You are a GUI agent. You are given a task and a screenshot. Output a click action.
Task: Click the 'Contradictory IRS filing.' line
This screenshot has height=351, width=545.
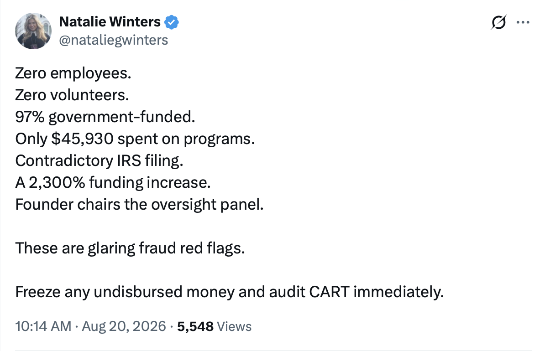coord(99,161)
